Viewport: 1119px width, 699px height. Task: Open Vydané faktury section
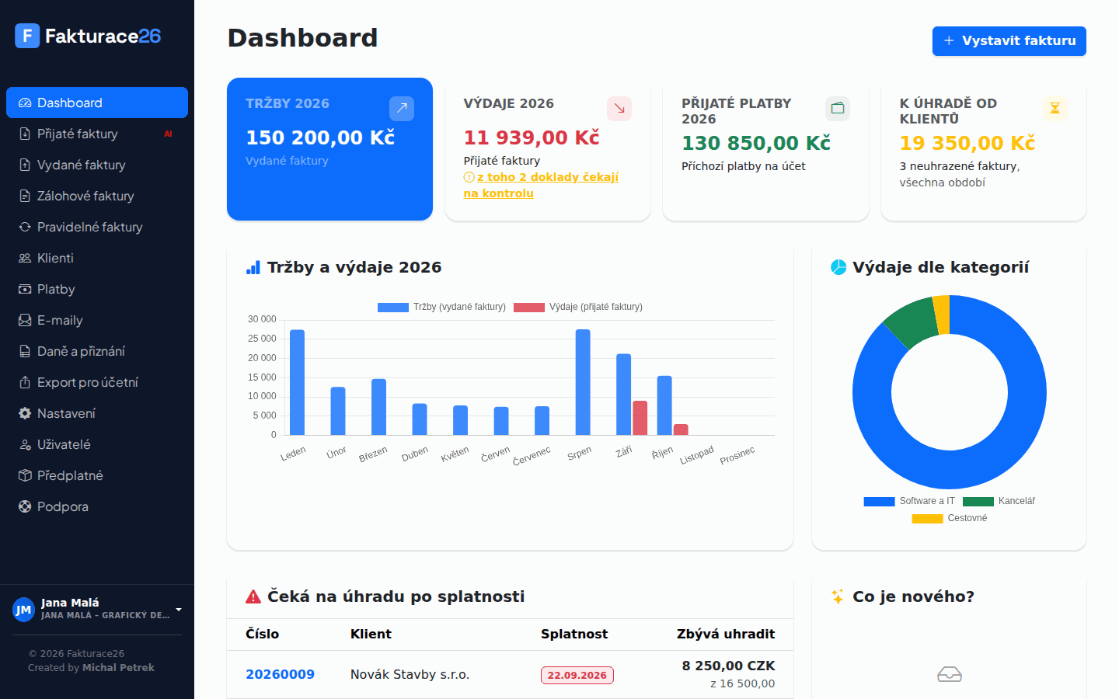pyautogui.click(x=97, y=165)
